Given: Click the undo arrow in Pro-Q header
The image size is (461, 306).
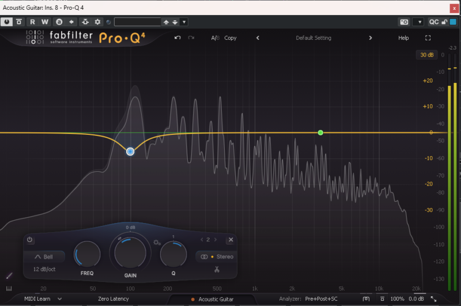Looking at the screenshot, I should (177, 38).
